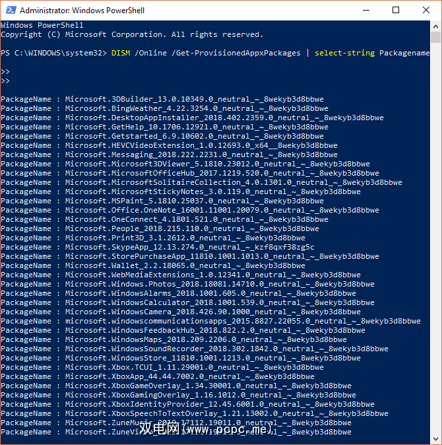This screenshot has width=442, height=445.
Task: Click the Microsoft.SkypeApp package line
Action: coord(158,247)
